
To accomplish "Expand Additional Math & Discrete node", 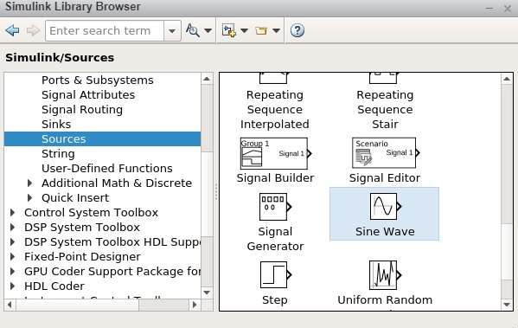I will pos(29,183).
